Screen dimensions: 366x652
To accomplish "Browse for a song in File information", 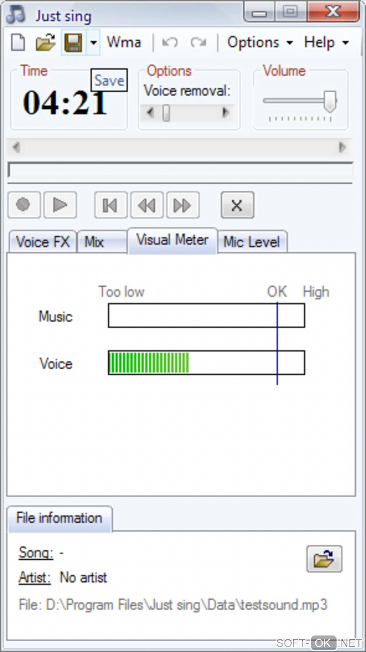I will 324,559.
